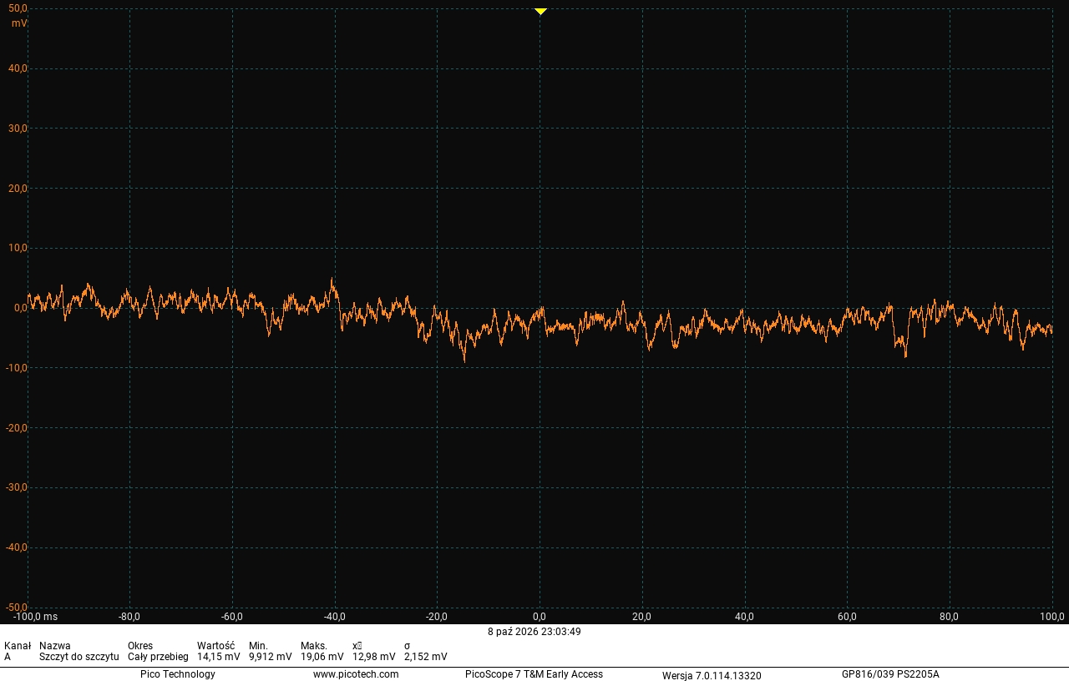Click the yellow trigger marker above the graph
The width and height of the screenshot is (1069, 681).
pos(540,11)
